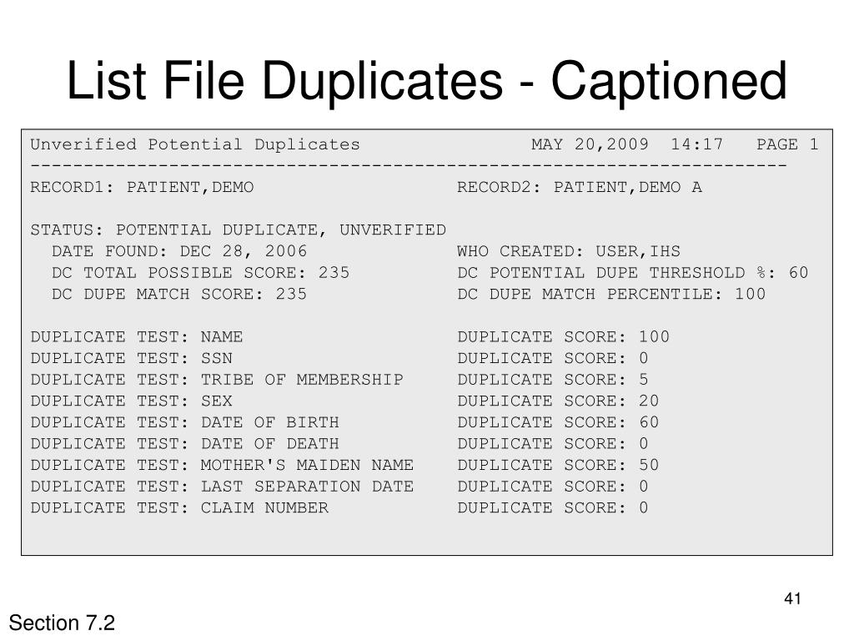Click the "DUPLICATE TEST: CLAIM NUMBER" row
The height and width of the screenshot is (641, 854).
(x=179, y=507)
